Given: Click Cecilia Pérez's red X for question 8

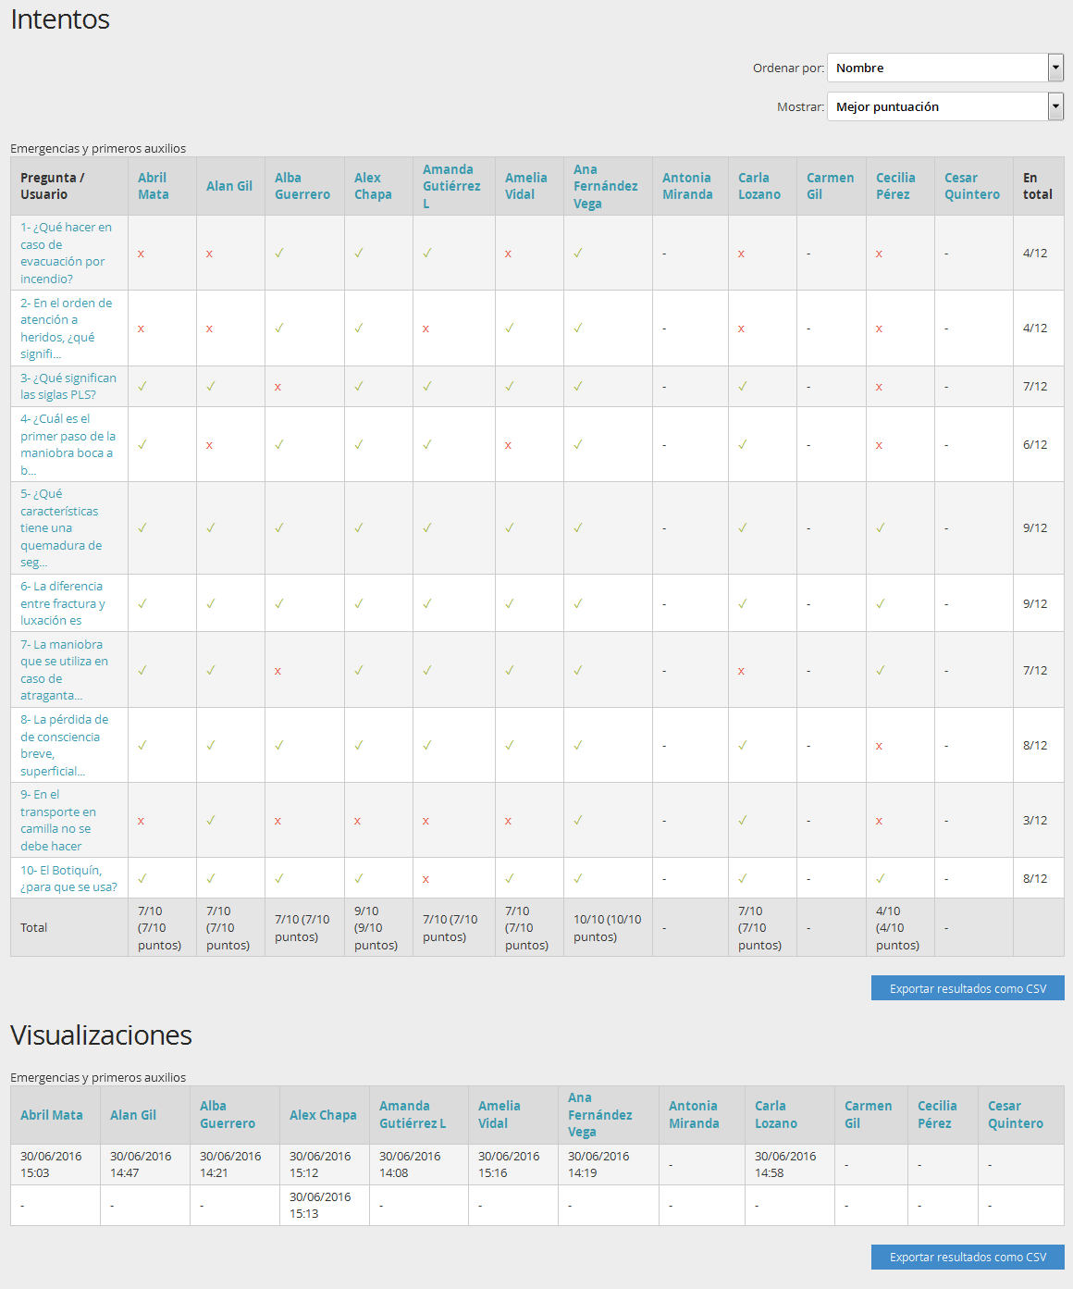Looking at the screenshot, I should point(879,746).
